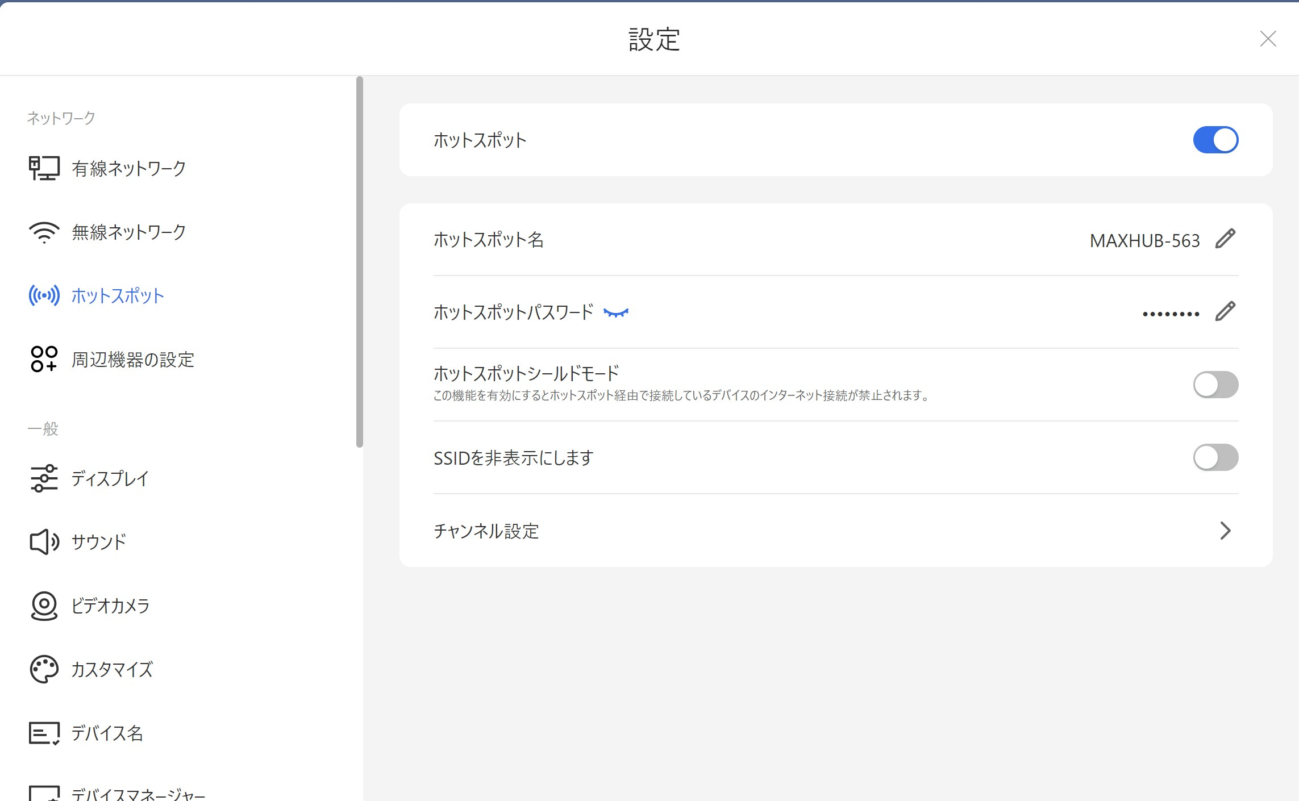Click the peripheral settings circles icon
The width and height of the screenshot is (1299, 801).
[44, 359]
